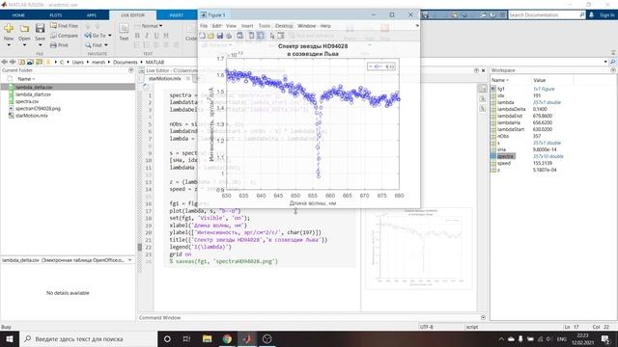Click the Text insert icon
Image resolution: width=618 pixels, height=347 pixels.
124,28
